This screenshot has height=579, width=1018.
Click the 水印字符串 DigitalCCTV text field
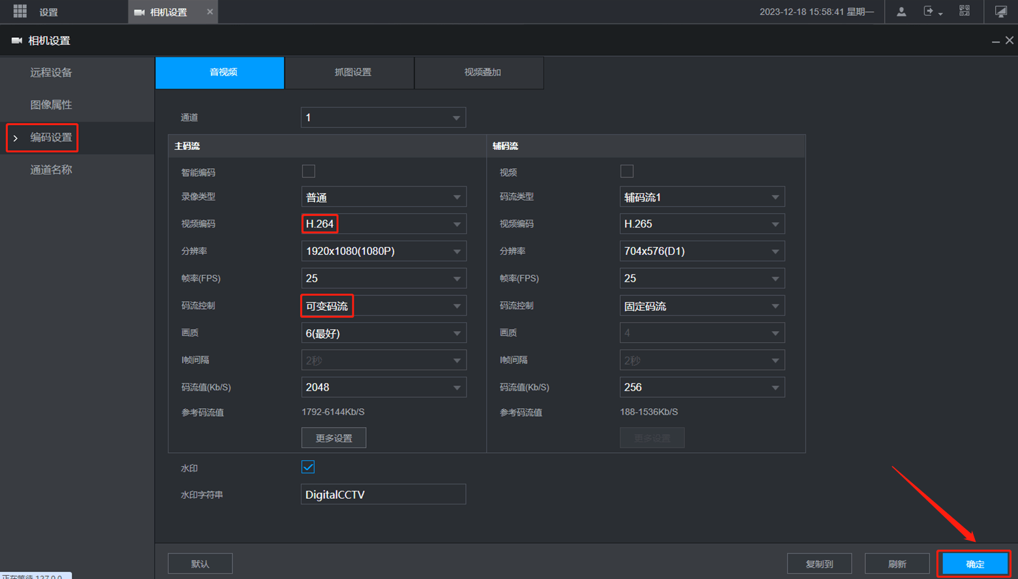coord(383,495)
